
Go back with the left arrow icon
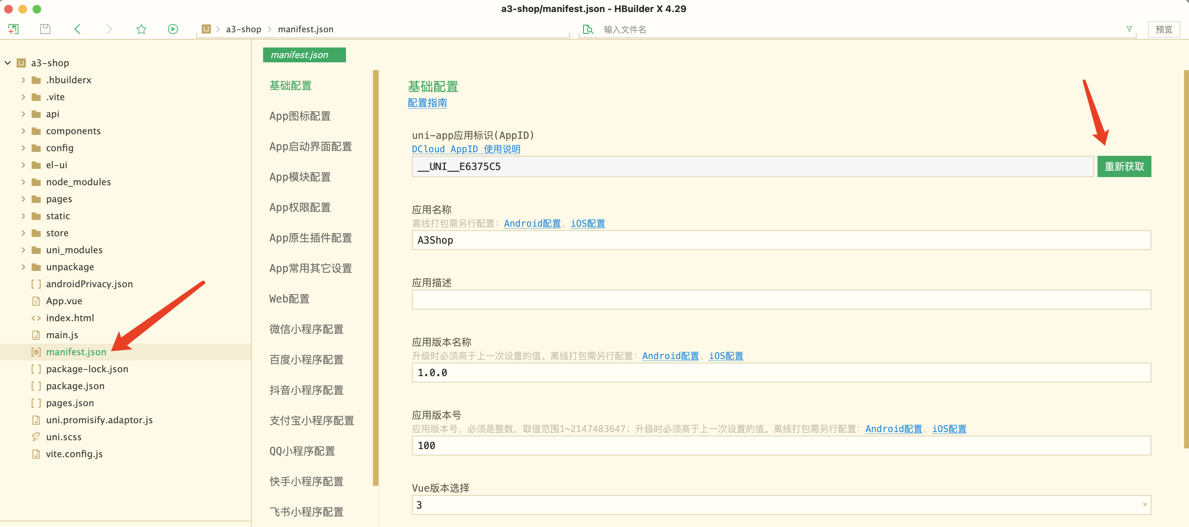[x=77, y=29]
